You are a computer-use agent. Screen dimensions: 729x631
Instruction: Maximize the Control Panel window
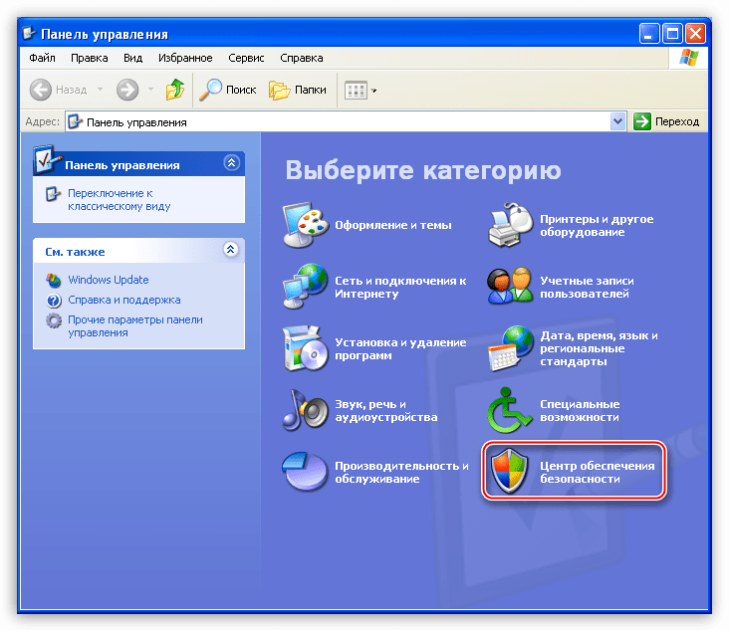click(672, 34)
